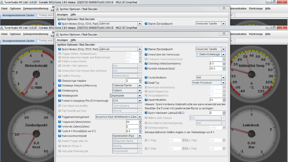
Task: Click help icon beside Rad-Geschwindigkeit
Action: tap(60, 136)
